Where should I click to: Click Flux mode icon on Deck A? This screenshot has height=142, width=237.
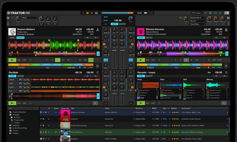pos(31,60)
